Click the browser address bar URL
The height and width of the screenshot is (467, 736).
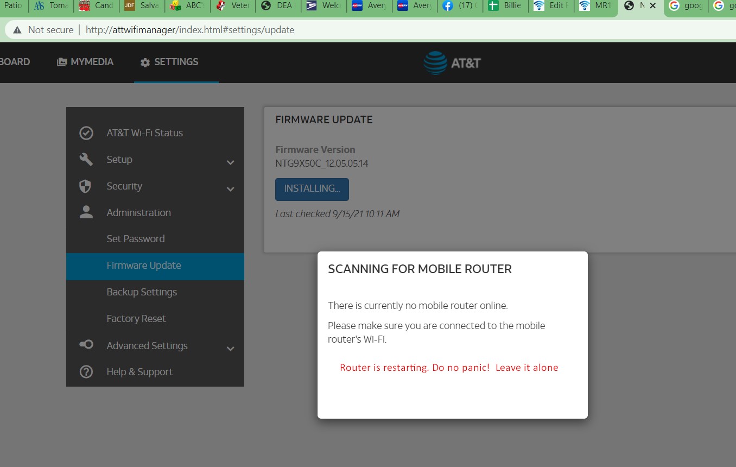pos(190,30)
